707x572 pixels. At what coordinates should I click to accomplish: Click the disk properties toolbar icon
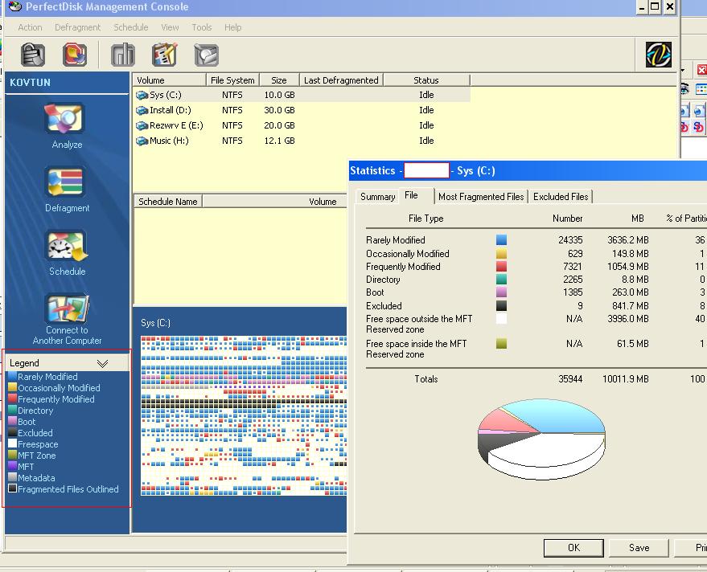click(207, 55)
